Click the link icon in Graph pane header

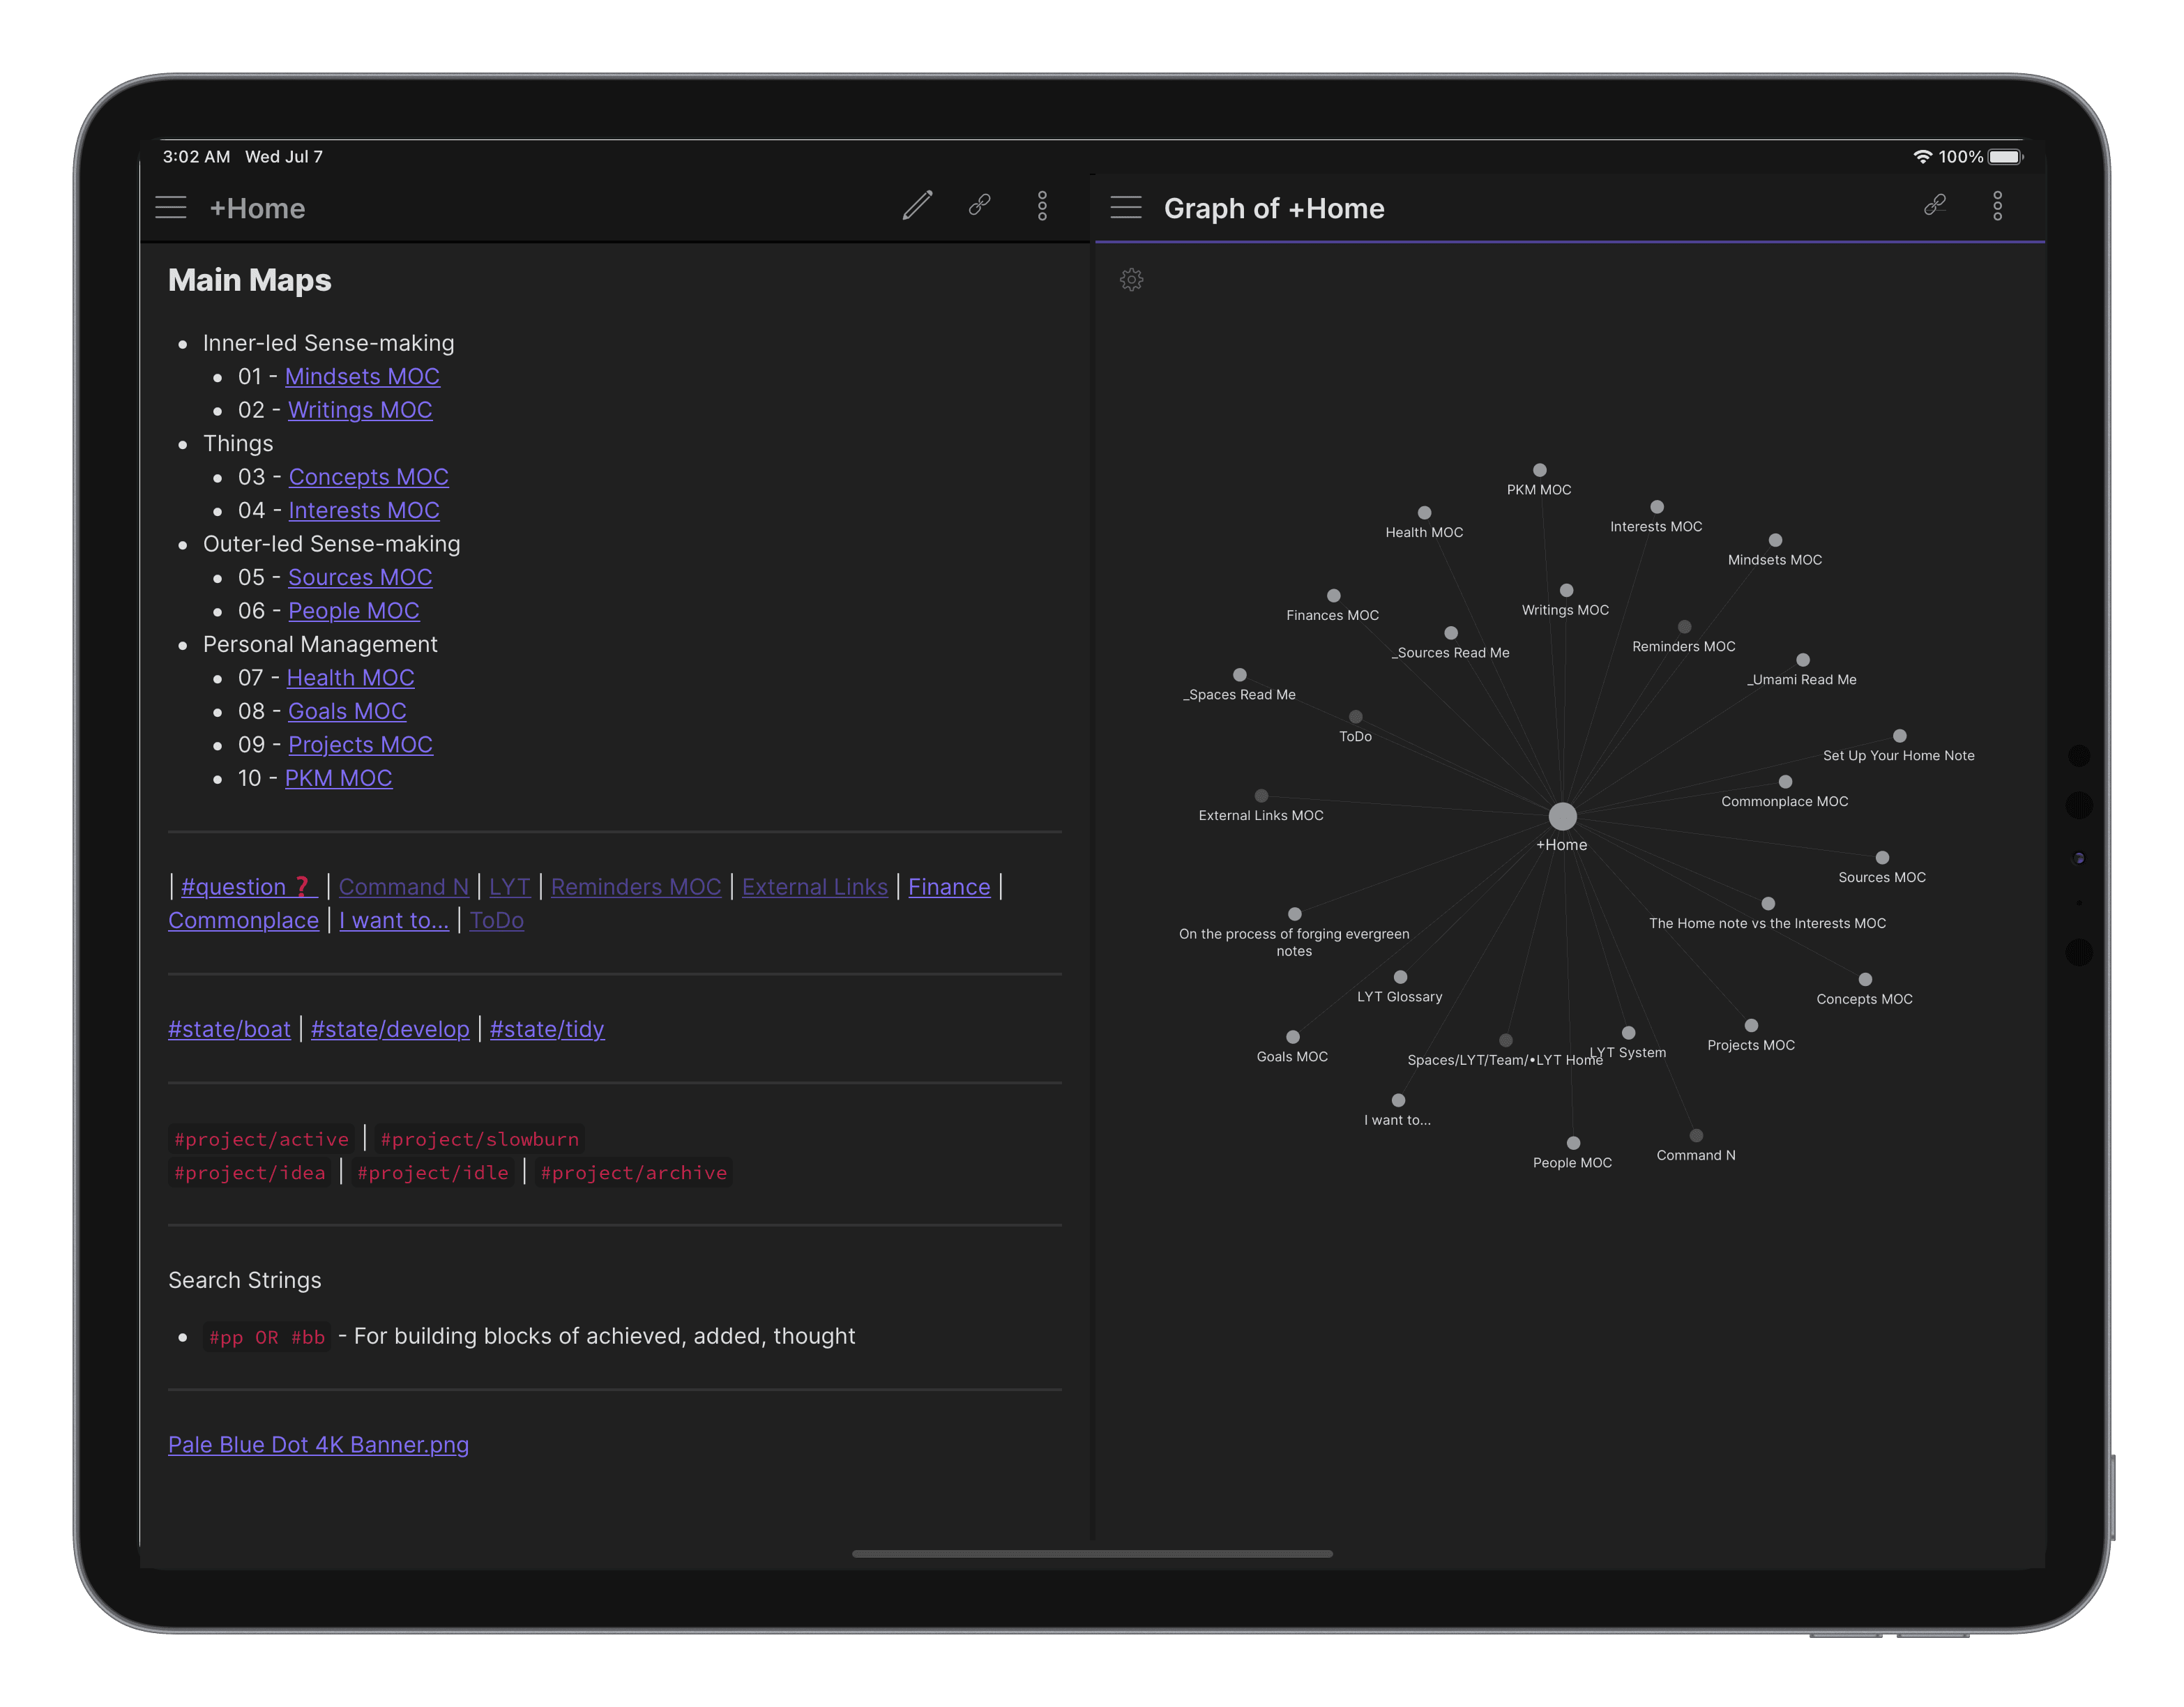coord(1935,205)
